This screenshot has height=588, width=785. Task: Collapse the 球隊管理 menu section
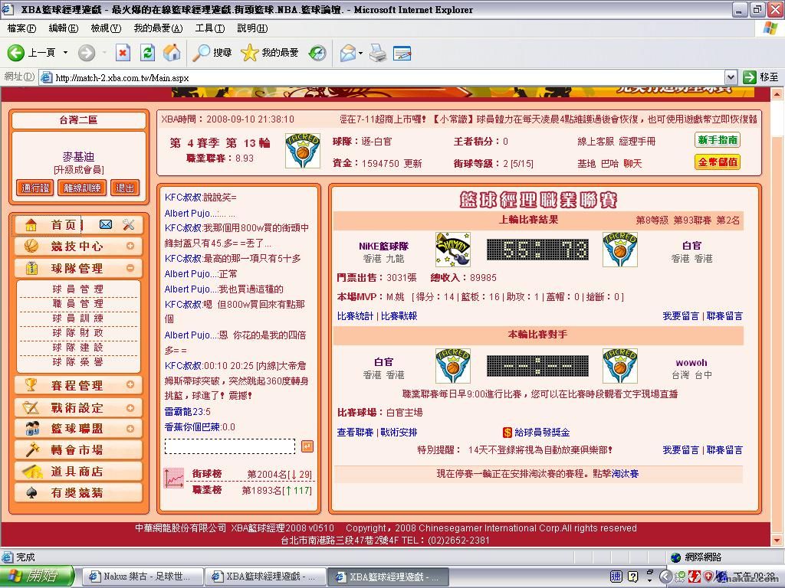tap(130, 268)
